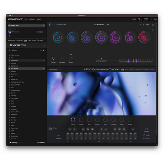
Task: Switch to the Loops browser tab
Action: click(x=34, y=40)
